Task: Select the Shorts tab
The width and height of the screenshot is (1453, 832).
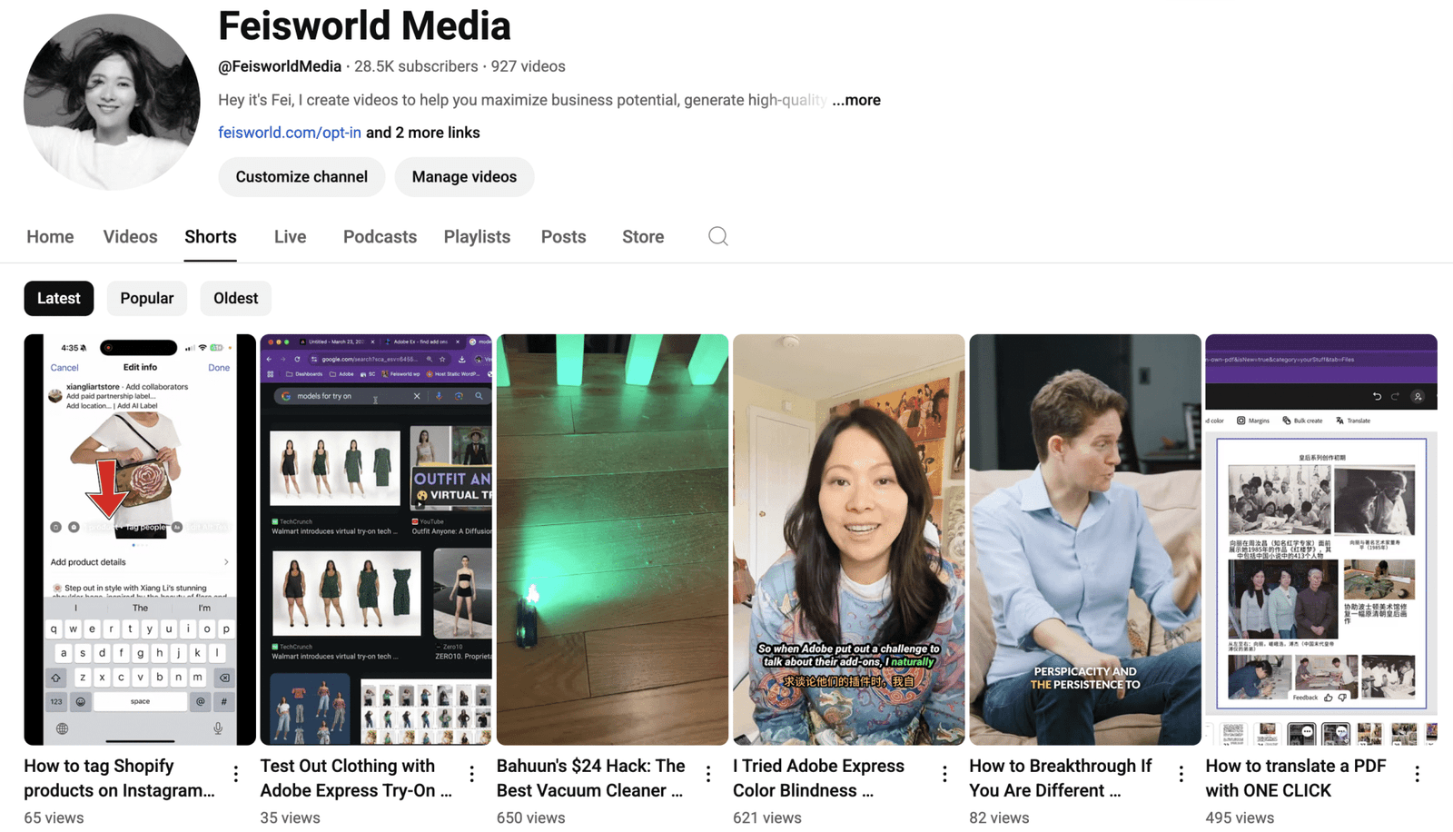Action: coord(211,237)
